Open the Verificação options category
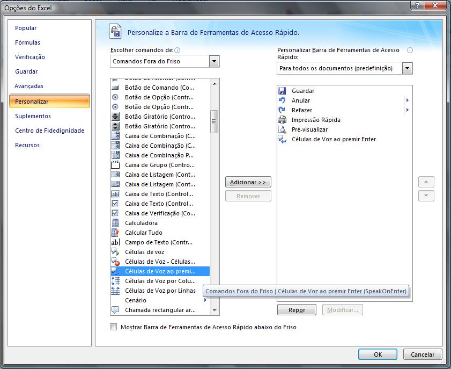This screenshot has width=451, height=369. click(30, 57)
